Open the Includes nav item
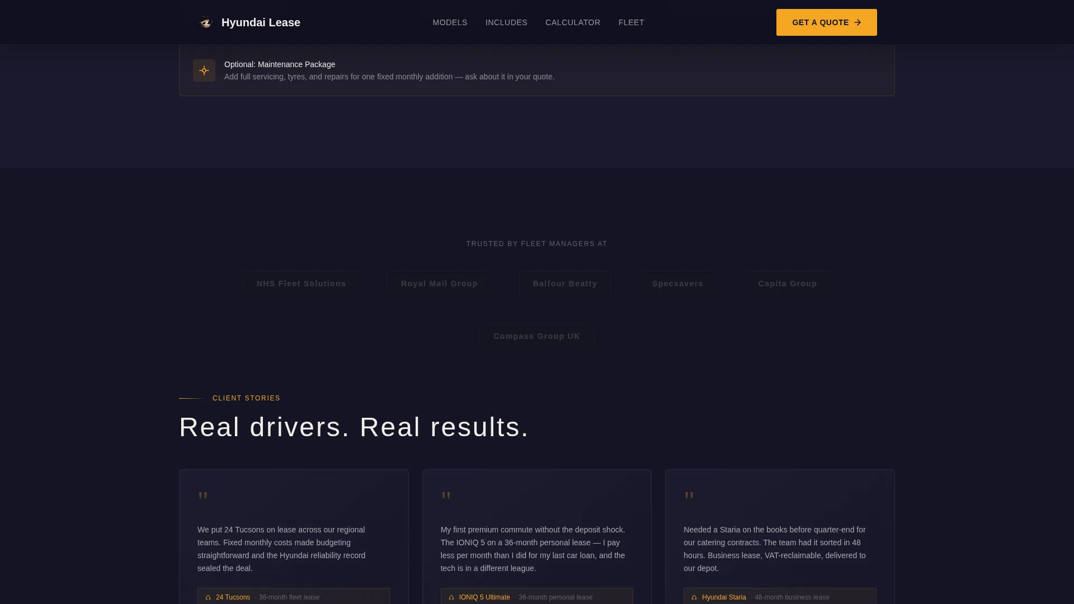 (x=506, y=22)
